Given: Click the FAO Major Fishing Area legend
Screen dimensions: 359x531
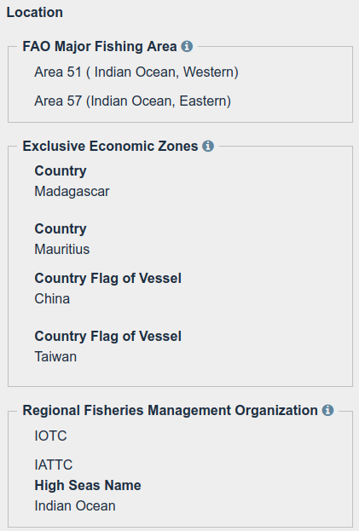Looking at the screenshot, I should [x=100, y=46].
